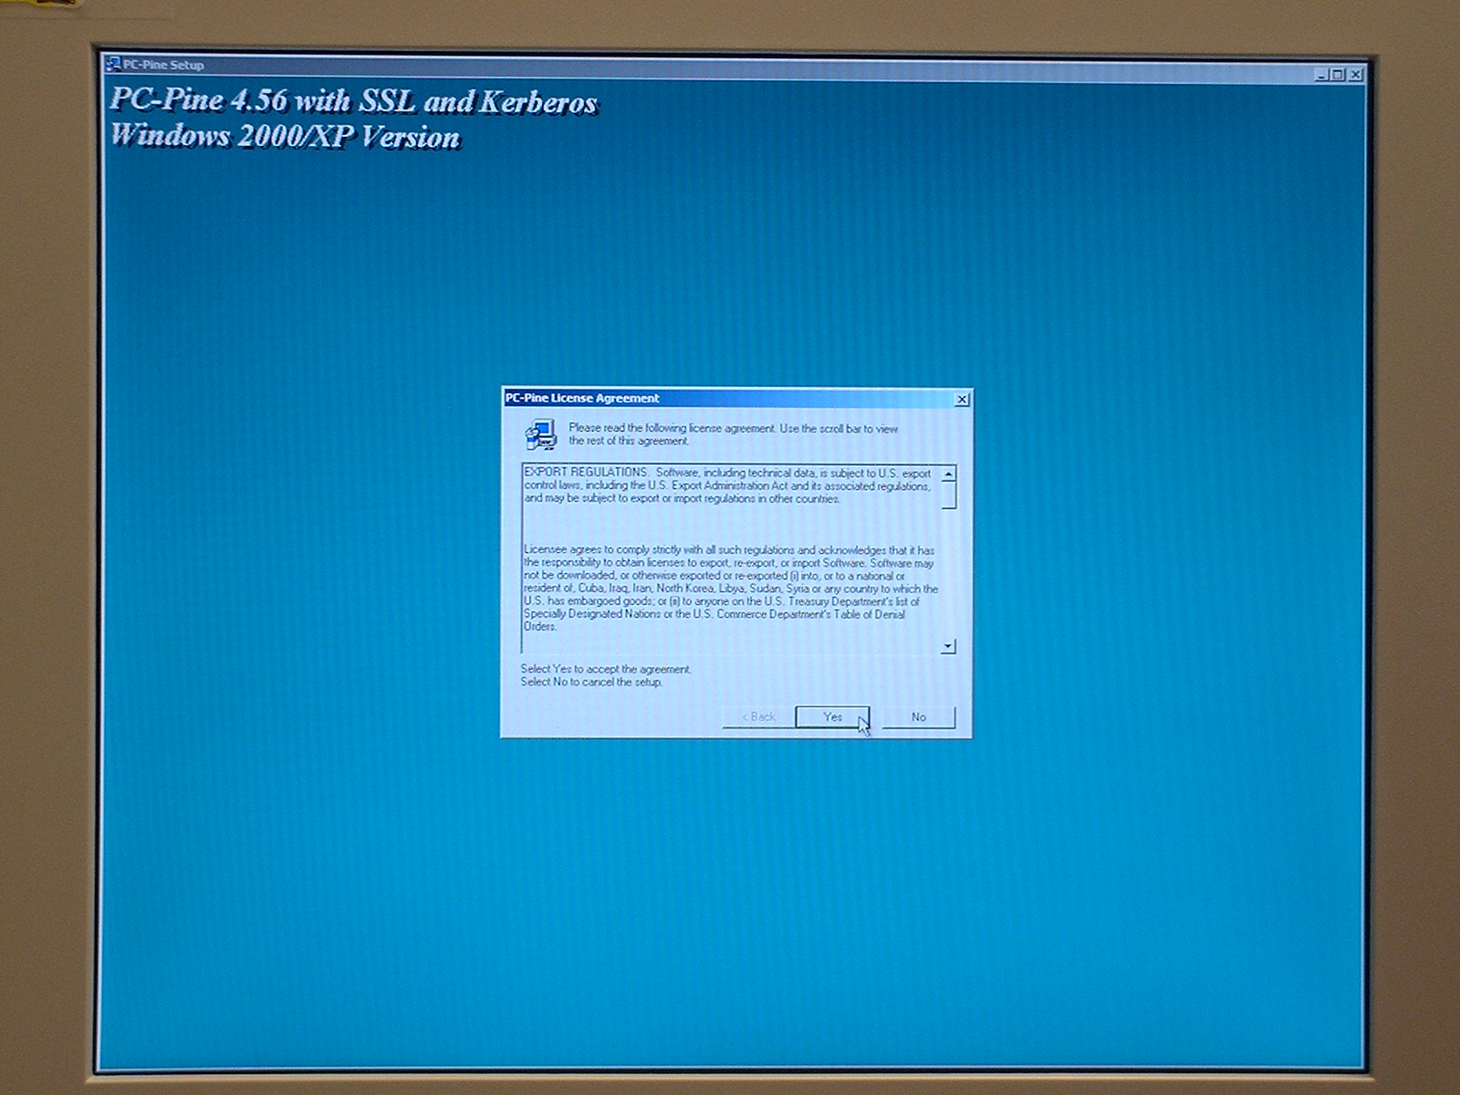1460x1095 pixels.
Task: Maximize the PC-Pine Setup window
Action: click(x=1338, y=75)
